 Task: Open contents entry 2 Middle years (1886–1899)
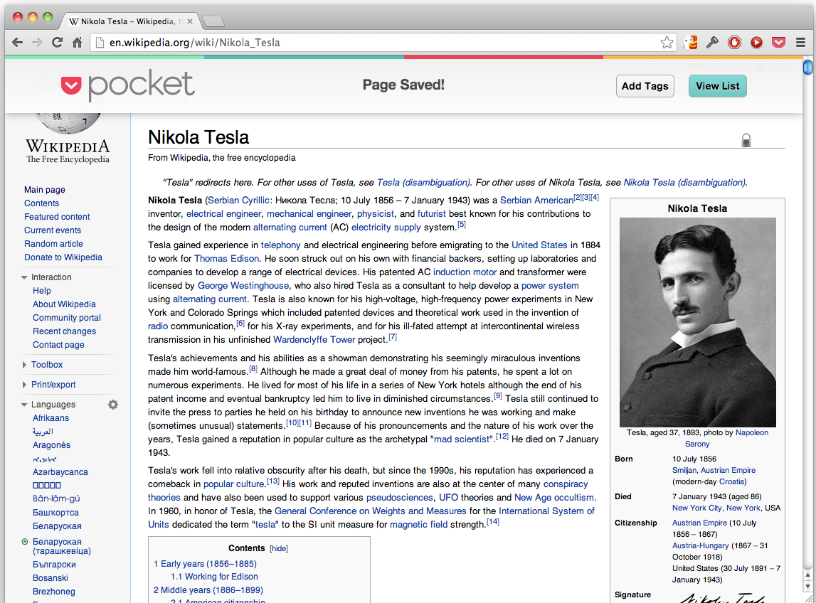[208, 590]
